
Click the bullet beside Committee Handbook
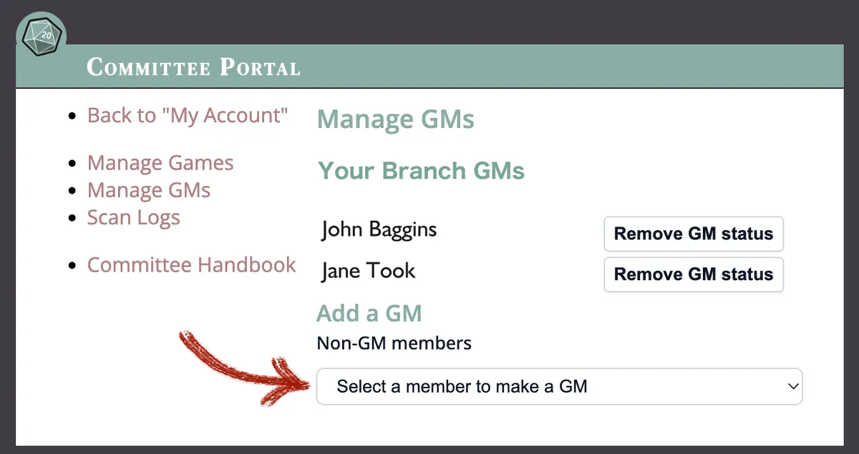[x=72, y=266]
